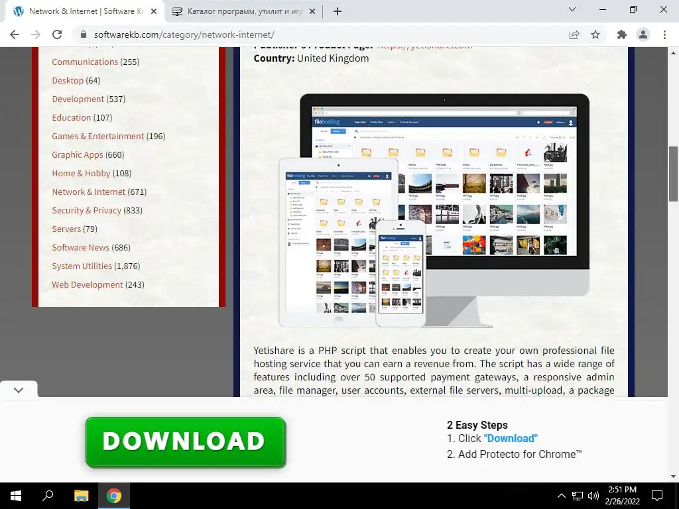Open Windows taskbar search
679x509 pixels.
pyautogui.click(x=48, y=496)
